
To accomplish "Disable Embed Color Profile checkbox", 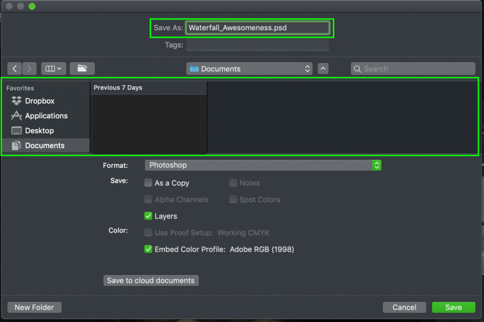I will click(x=148, y=249).
